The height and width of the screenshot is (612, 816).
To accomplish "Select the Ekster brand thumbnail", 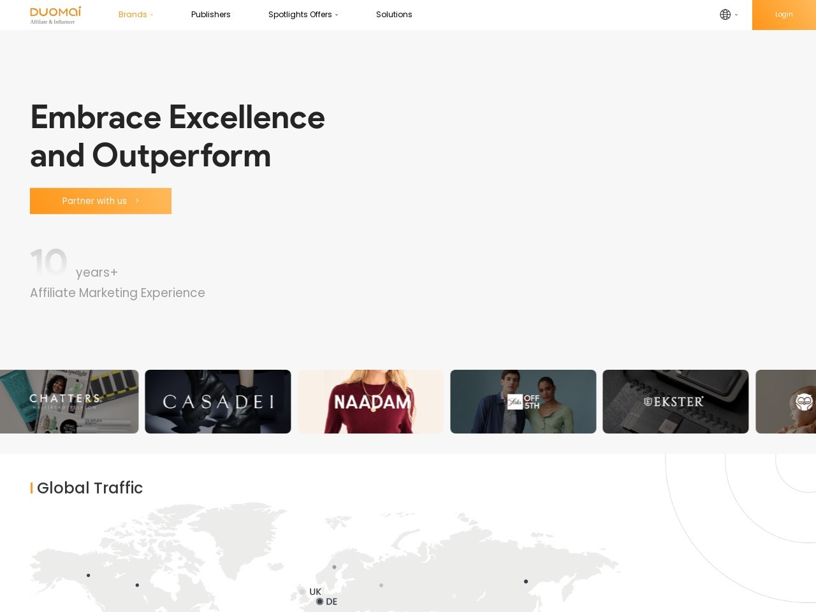I will point(675,402).
